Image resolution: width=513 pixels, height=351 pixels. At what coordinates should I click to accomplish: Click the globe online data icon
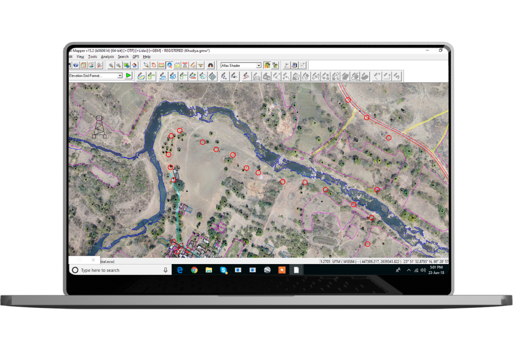tap(76, 66)
